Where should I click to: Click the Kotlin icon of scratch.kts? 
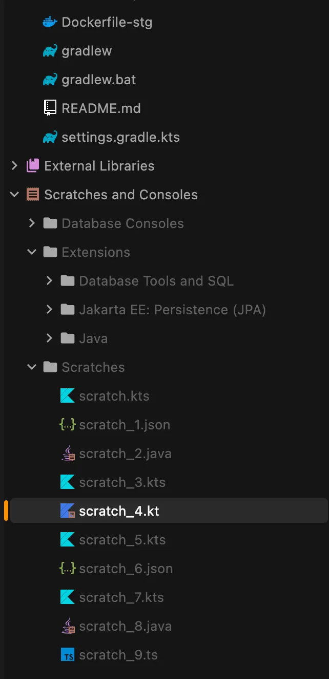(x=67, y=396)
